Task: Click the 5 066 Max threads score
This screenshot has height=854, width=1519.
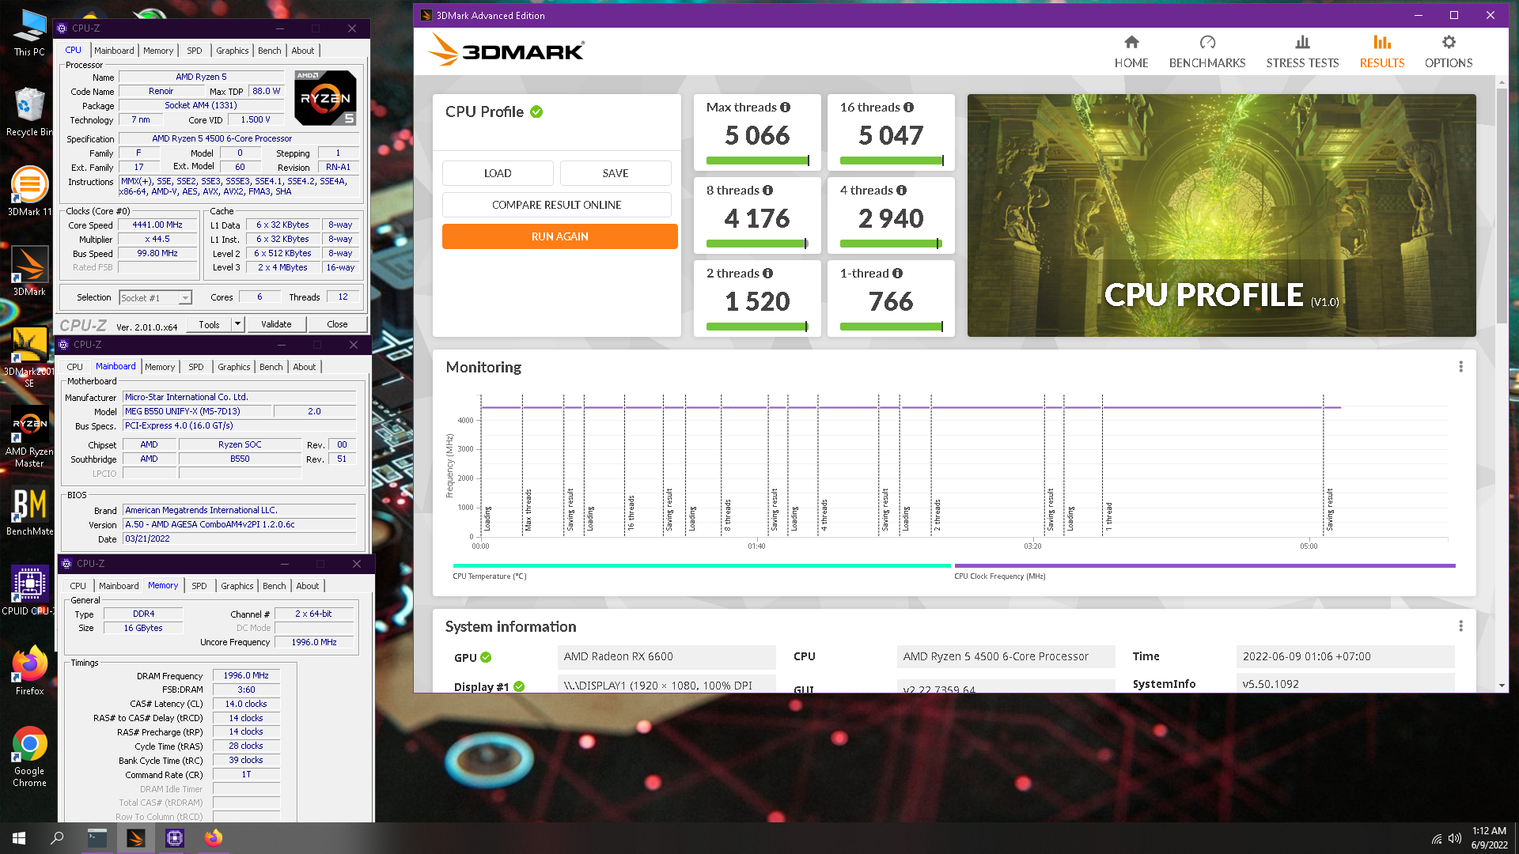Action: pyautogui.click(x=757, y=135)
